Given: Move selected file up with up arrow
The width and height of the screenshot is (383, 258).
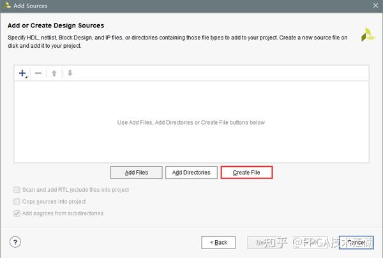Looking at the screenshot, I should 54,73.
